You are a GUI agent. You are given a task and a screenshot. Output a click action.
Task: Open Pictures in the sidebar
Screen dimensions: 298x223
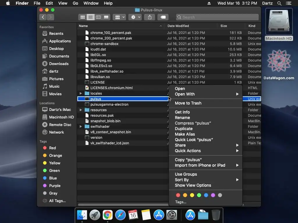pos(53,79)
